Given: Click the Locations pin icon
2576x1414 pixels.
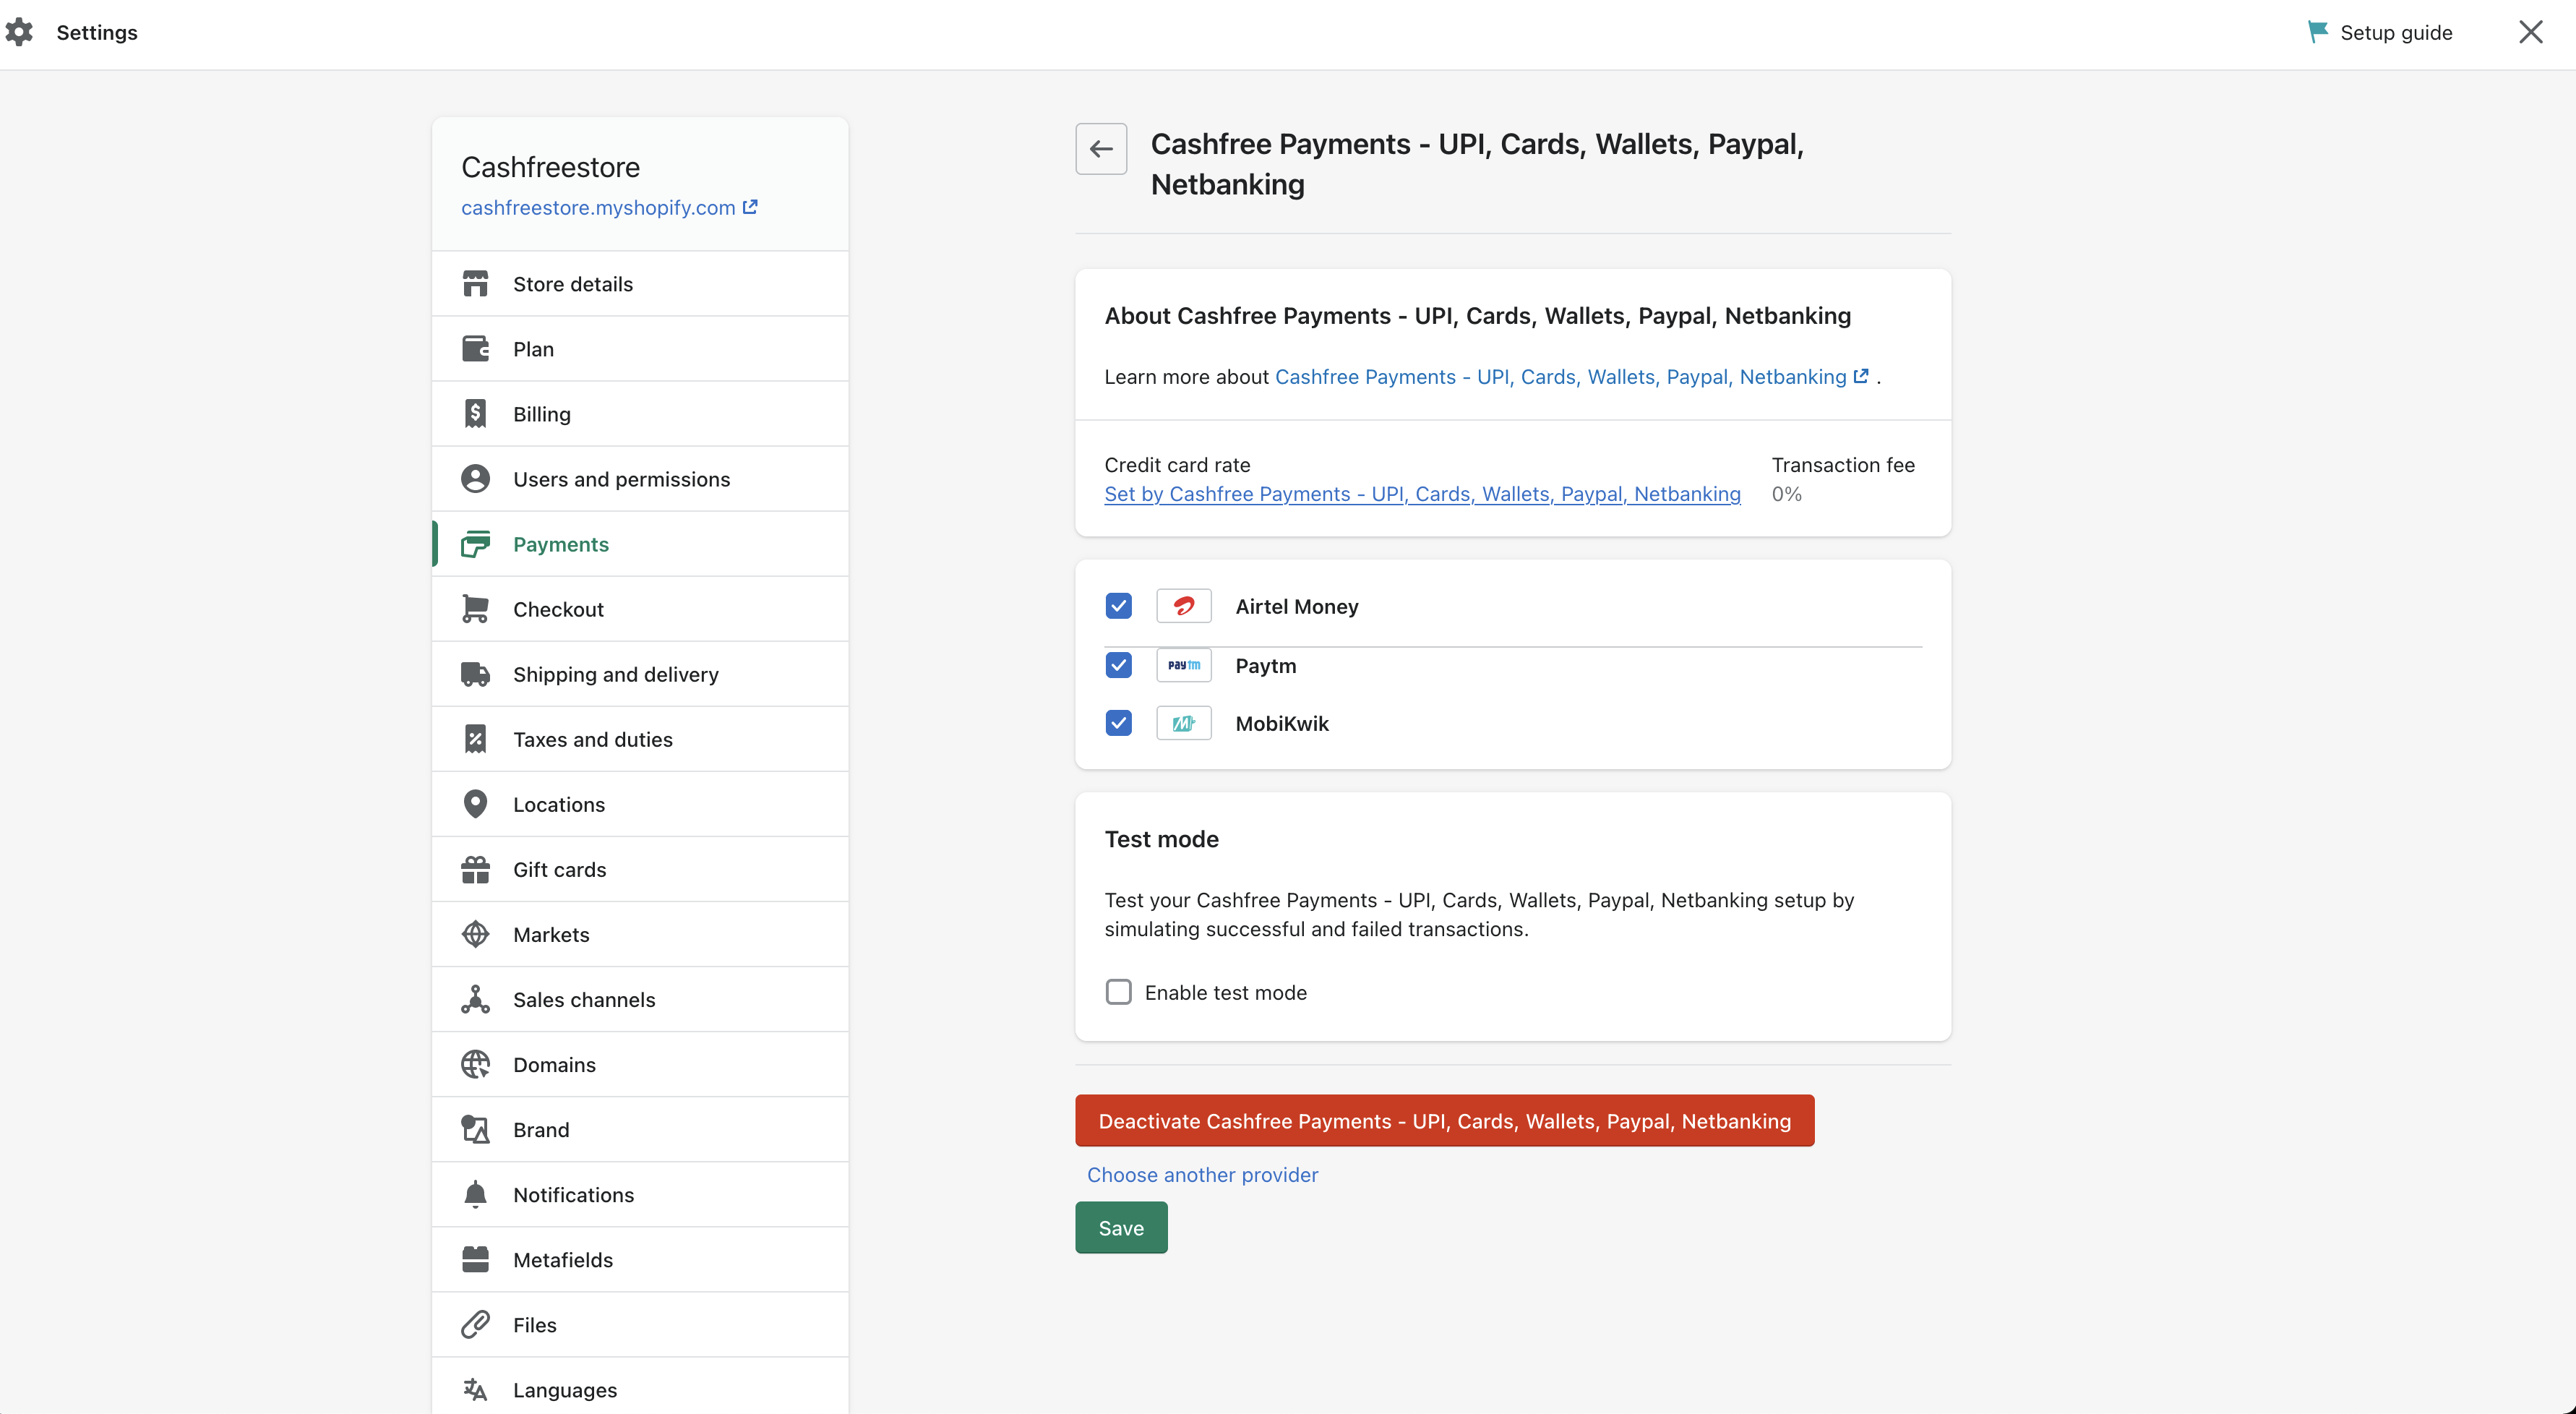Looking at the screenshot, I should coord(475,804).
